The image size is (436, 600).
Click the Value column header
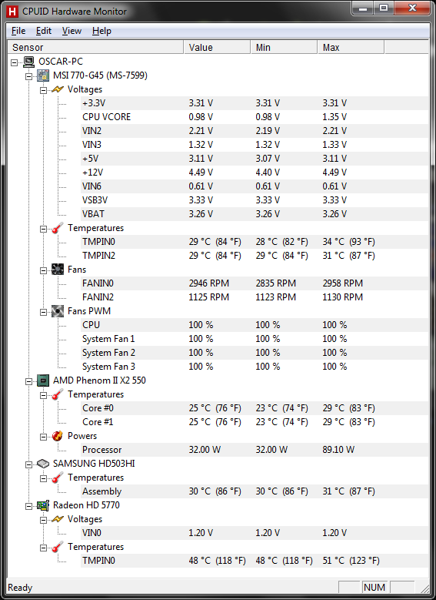pos(217,48)
